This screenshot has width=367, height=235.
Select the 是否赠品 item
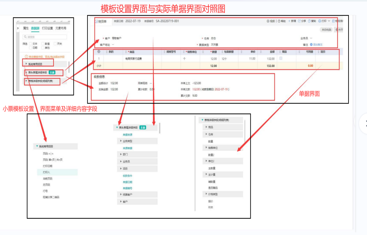click(x=213, y=188)
